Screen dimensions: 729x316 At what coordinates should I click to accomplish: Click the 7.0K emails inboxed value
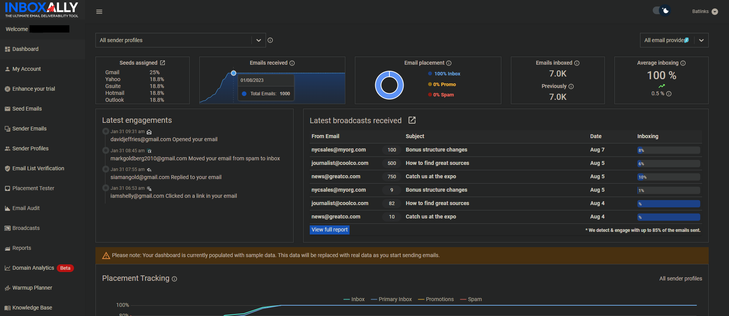point(558,74)
